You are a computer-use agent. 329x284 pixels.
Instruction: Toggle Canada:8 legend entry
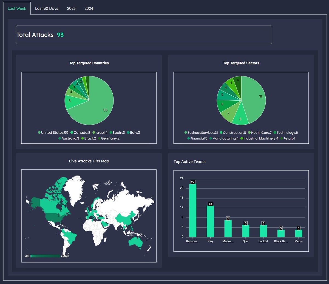[80, 133]
